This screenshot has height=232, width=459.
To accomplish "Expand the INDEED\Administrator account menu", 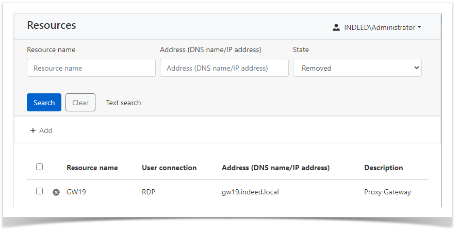I will click(382, 27).
